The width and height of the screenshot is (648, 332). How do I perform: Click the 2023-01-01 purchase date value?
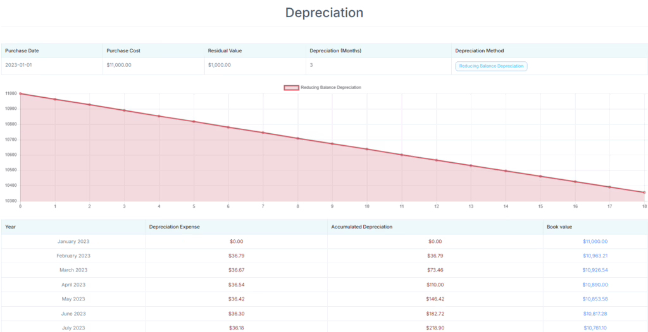20,65
